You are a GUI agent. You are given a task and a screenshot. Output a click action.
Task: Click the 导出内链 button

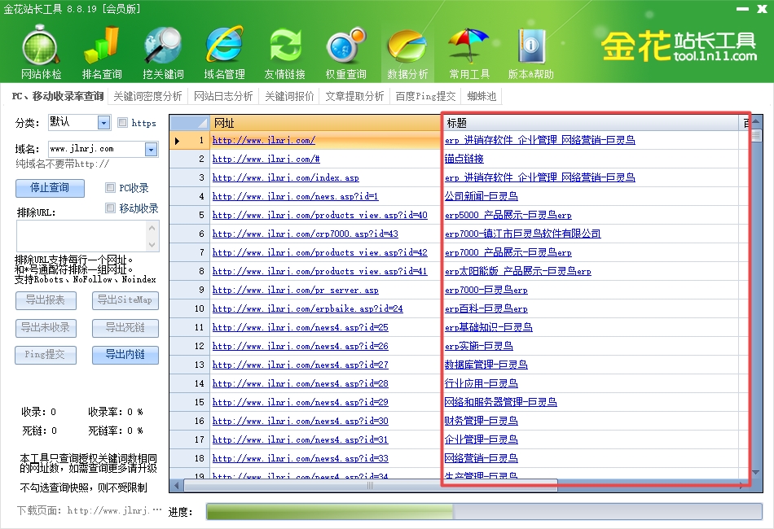pyautogui.click(x=125, y=355)
